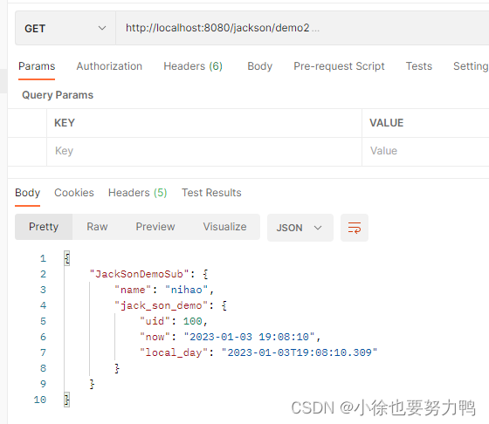Open response Headers (5) tab
The image size is (489, 424).
(x=138, y=193)
